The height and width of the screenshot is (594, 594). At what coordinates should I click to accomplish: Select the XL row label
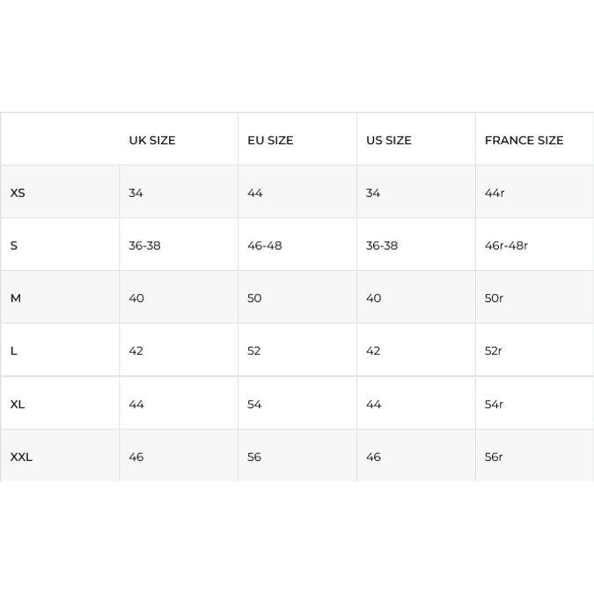18,404
